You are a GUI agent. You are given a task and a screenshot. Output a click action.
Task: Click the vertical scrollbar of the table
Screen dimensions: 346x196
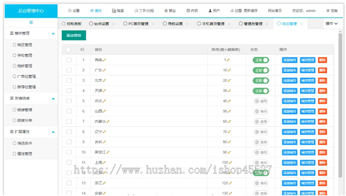click(x=340, y=105)
